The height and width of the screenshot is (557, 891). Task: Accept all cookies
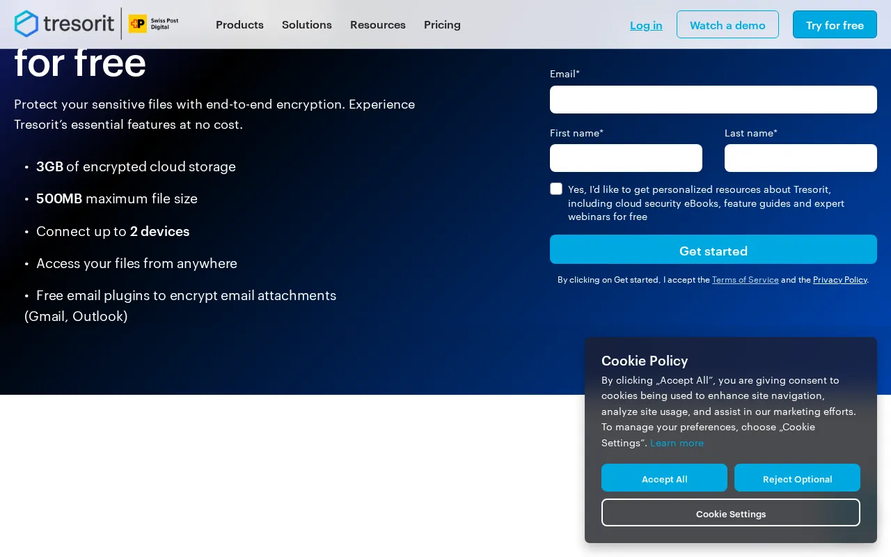click(x=664, y=478)
